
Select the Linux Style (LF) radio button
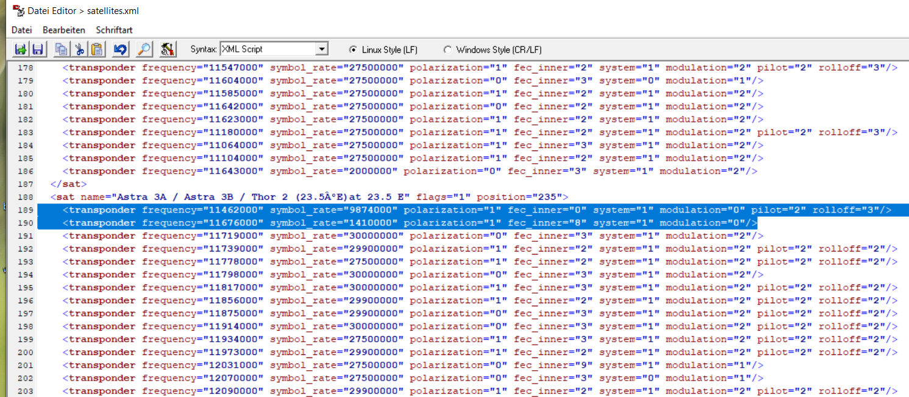353,49
